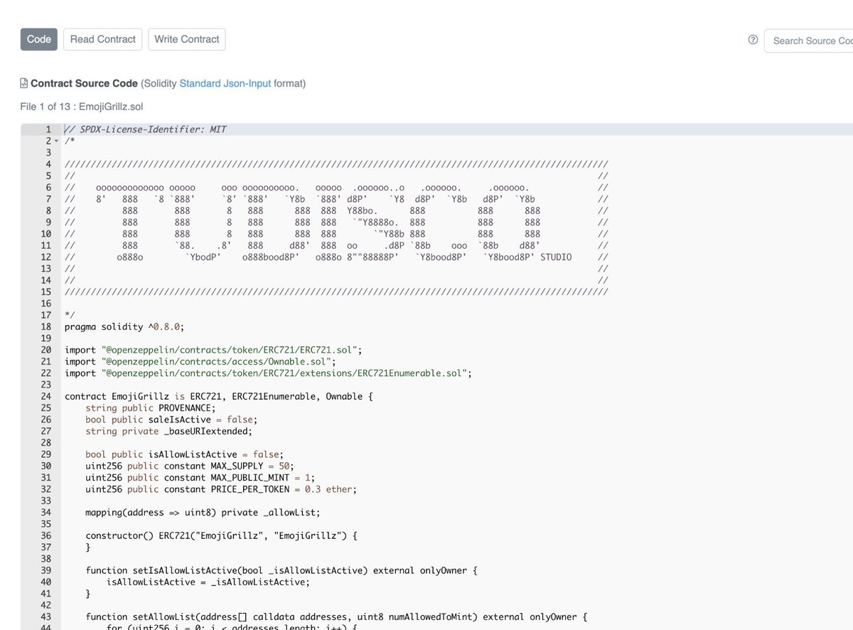
Task: Click the 'function setAllowList' line
Action: [336, 616]
